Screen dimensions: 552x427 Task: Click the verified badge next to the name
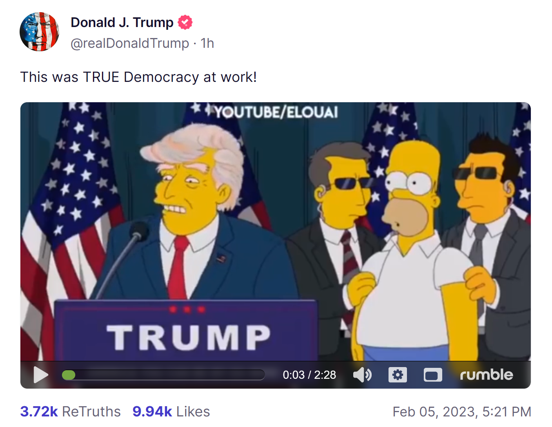pyautogui.click(x=185, y=23)
